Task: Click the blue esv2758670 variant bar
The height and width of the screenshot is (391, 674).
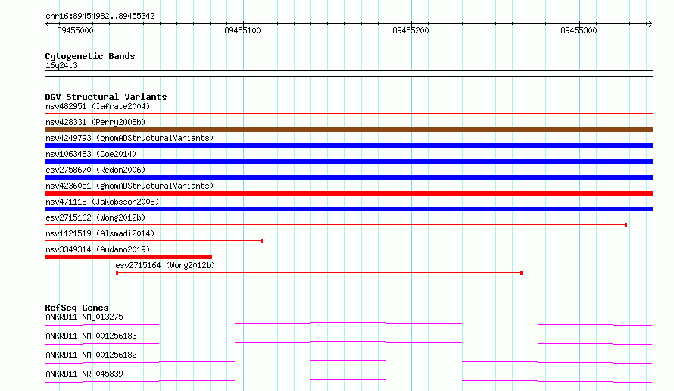Action: [348, 177]
